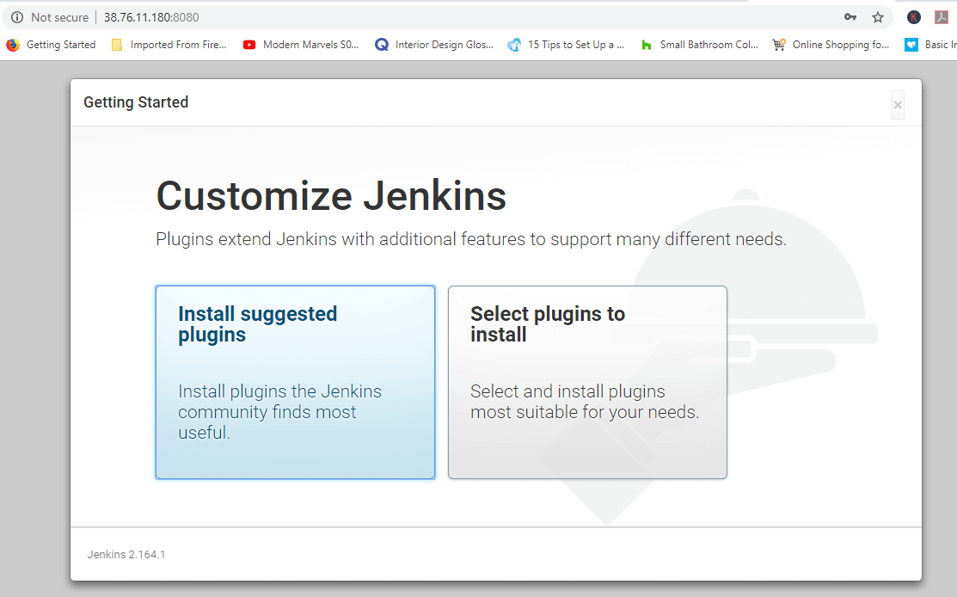This screenshot has height=597, width=957.
Task: Click the Getting Started dialog title
Action: (136, 102)
